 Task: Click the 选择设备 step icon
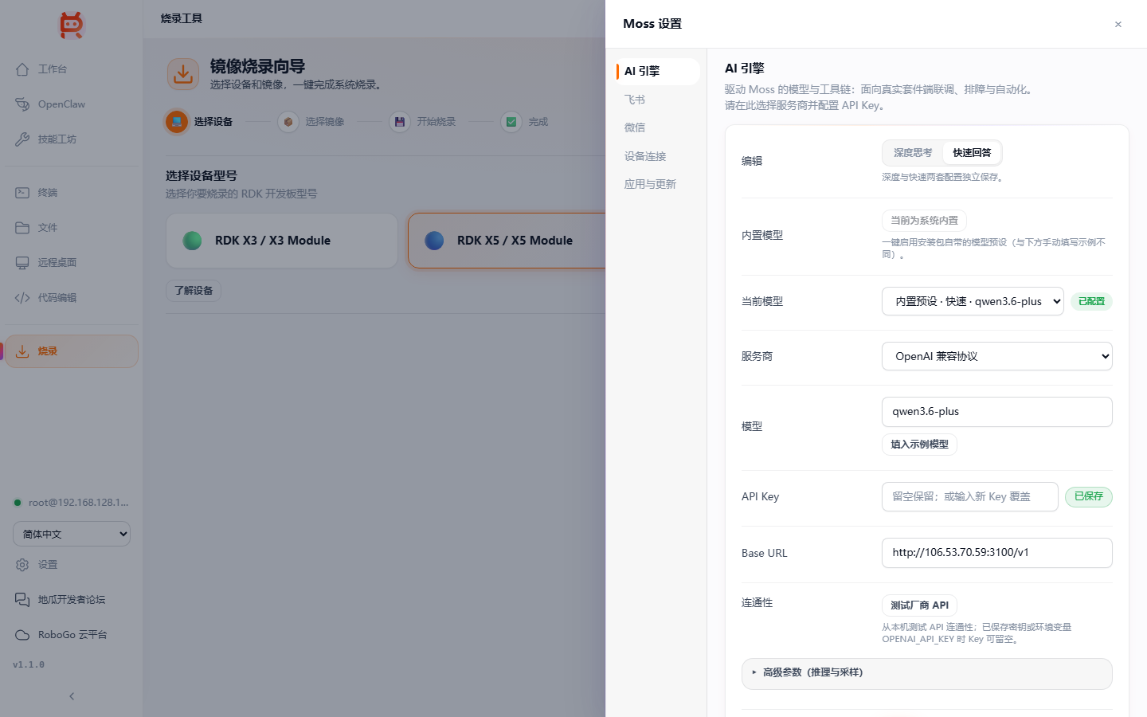pyautogui.click(x=177, y=122)
